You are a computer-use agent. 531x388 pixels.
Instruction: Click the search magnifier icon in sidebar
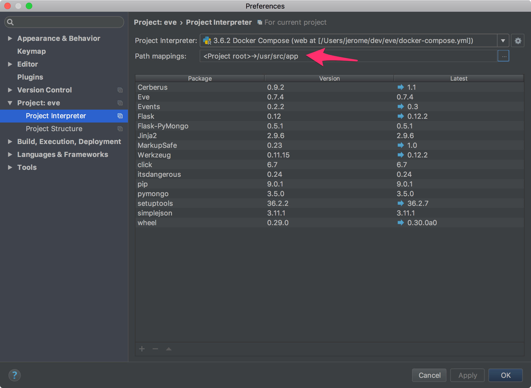[10, 22]
